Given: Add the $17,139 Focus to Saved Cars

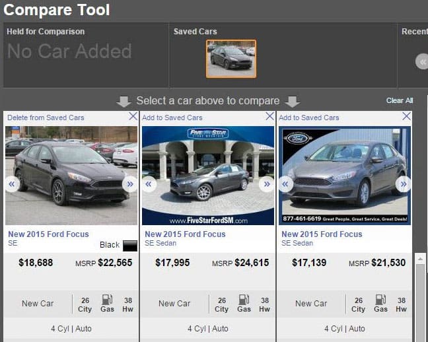Looking at the screenshot, I should pos(309,118).
